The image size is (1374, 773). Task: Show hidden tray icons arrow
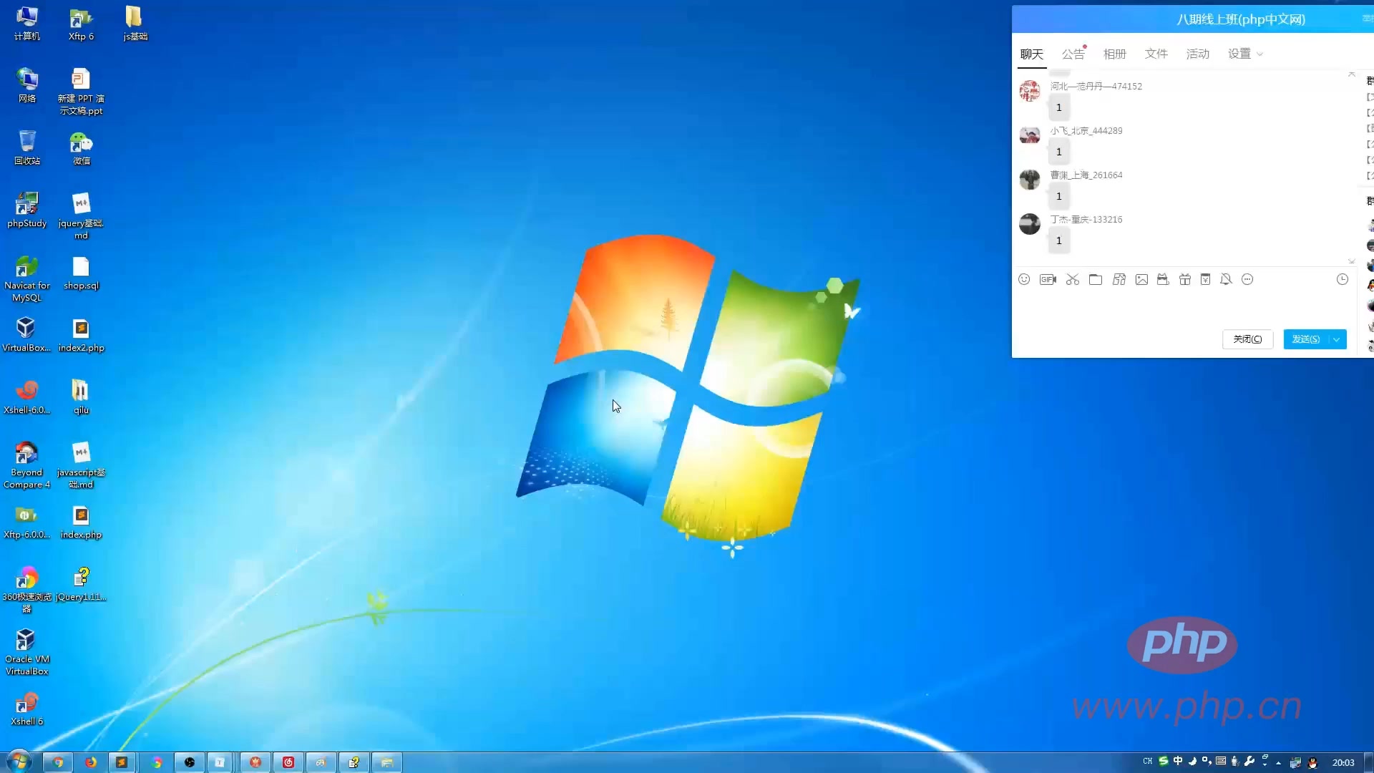(1278, 763)
